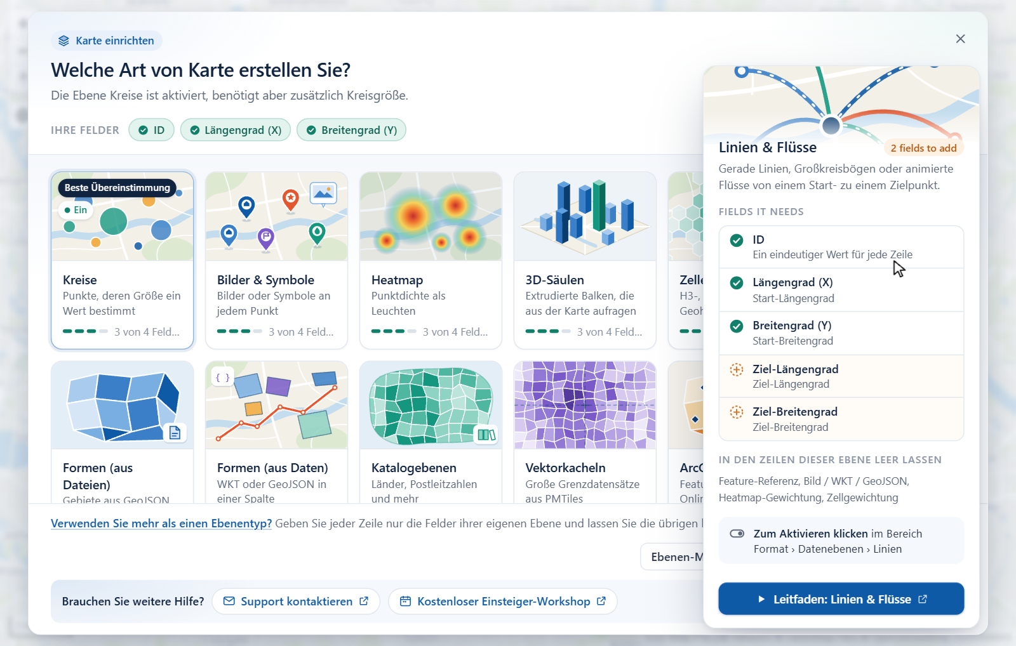Viewport: 1016px width, 646px height.
Task: Toggle the Ein switch on Kreise card
Action: (76, 210)
